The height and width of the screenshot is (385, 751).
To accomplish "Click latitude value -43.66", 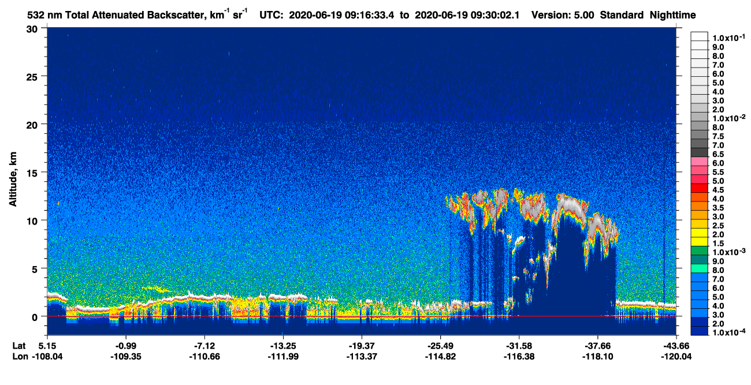I will [x=676, y=346].
